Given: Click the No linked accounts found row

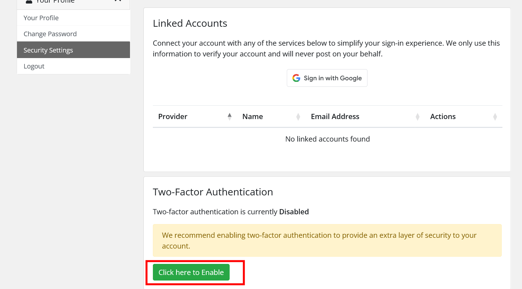Looking at the screenshot, I should pyautogui.click(x=327, y=139).
